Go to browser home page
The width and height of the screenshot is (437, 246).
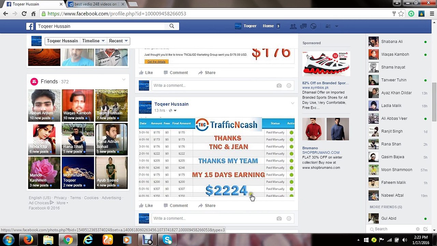[33, 14]
